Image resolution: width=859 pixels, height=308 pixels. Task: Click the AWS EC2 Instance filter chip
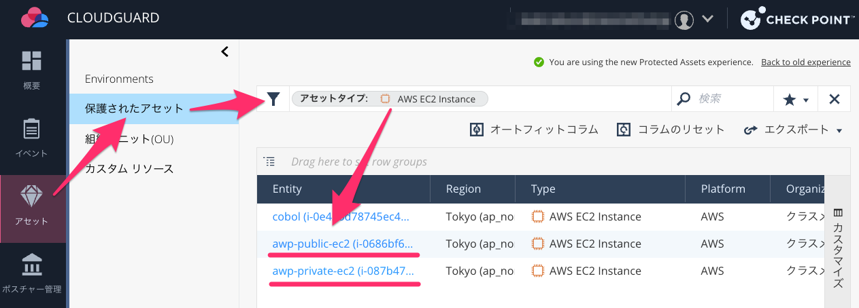pos(390,99)
